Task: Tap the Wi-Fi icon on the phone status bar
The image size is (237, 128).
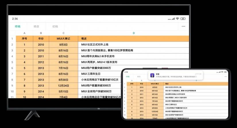Action: coord(222,72)
